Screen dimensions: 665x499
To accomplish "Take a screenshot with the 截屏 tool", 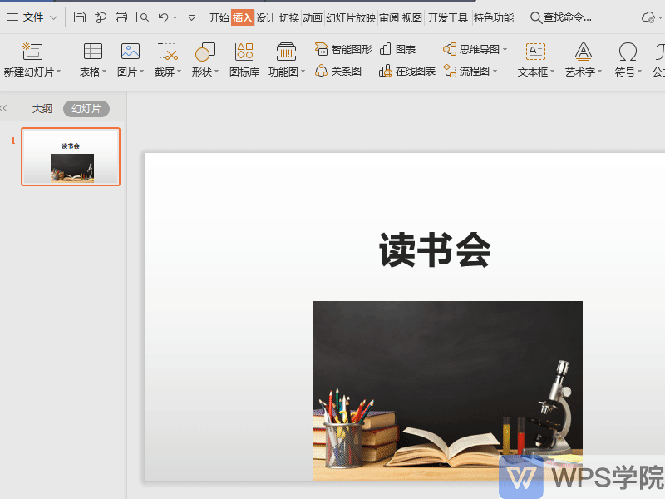I will click(x=165, y=60).
